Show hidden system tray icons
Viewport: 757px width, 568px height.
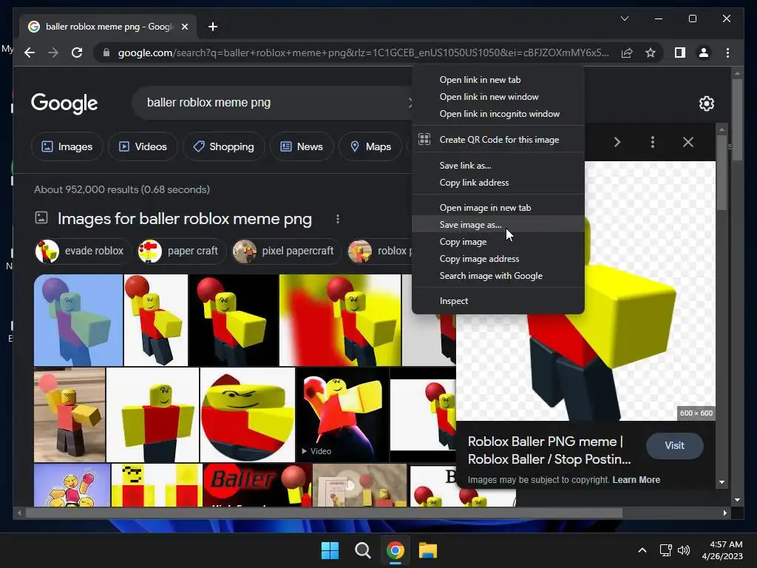(x=642, y=550)
